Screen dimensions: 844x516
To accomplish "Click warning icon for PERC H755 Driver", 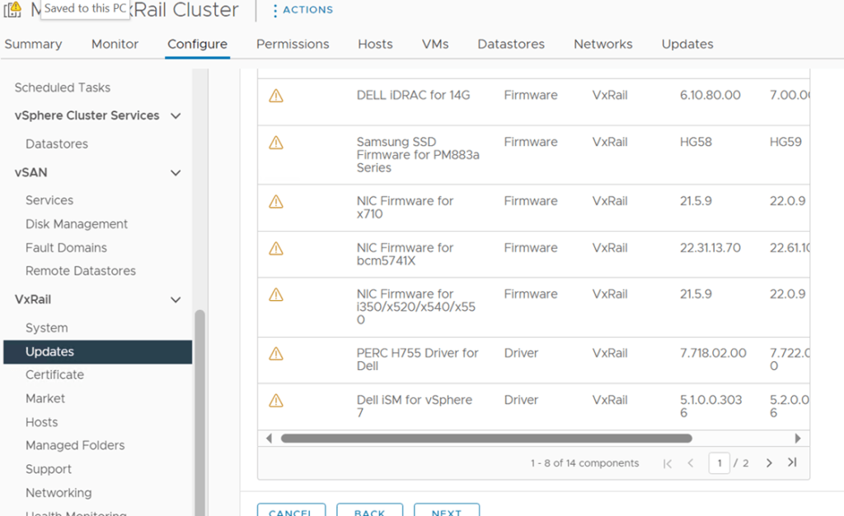I will pos(276,354).
